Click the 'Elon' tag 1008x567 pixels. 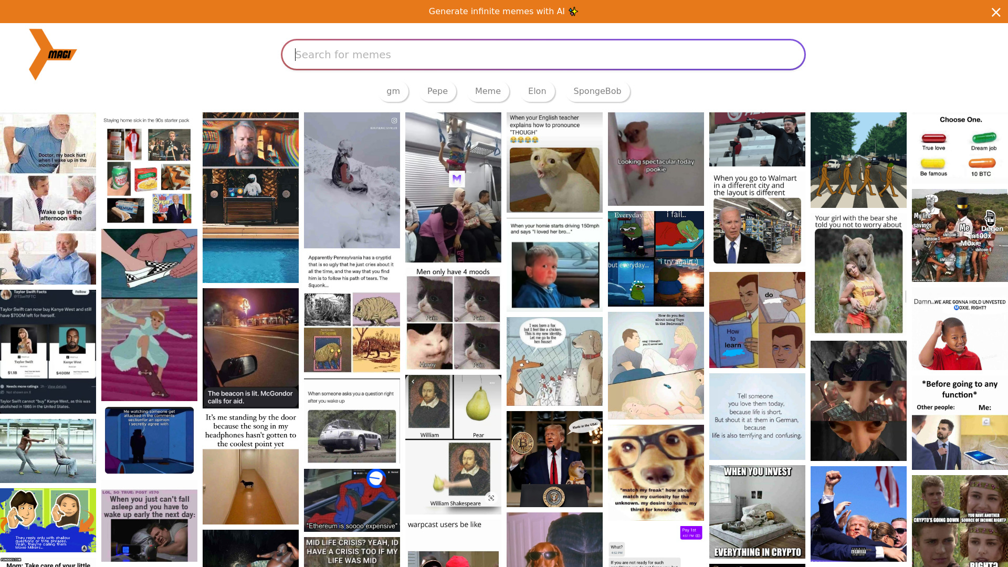pos(537,91)
